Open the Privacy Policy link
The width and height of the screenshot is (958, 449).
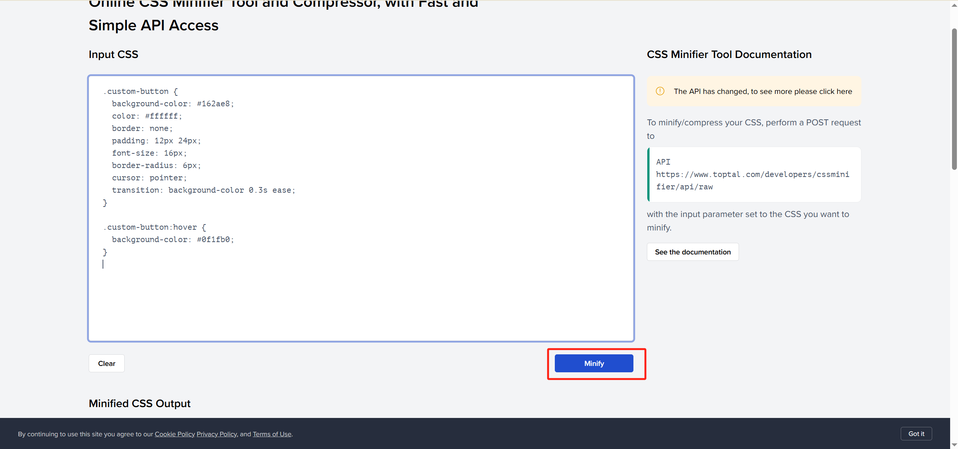(217, 434)
